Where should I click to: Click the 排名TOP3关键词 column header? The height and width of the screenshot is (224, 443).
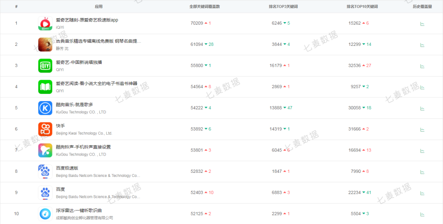283,7
